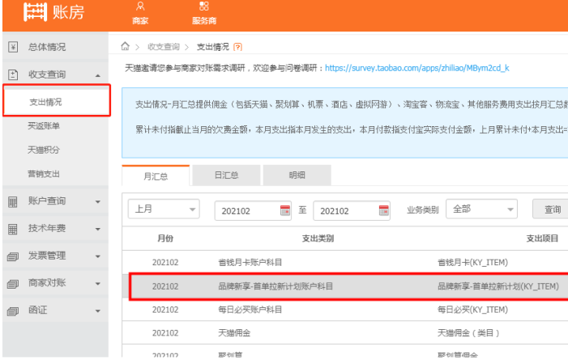Open help question mark next to 支出情况

point(238,47)
